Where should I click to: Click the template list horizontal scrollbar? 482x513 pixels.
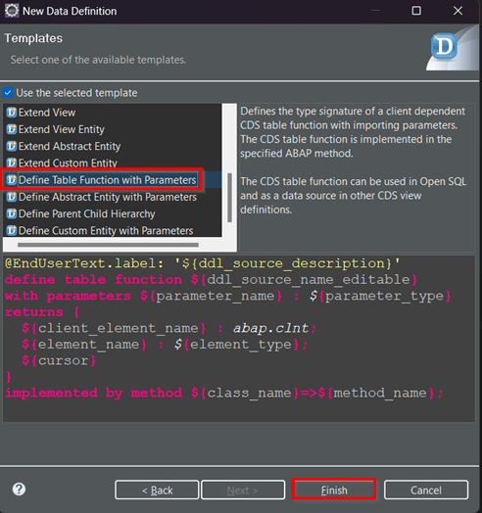pyautogui.click(x=108, y=245)
